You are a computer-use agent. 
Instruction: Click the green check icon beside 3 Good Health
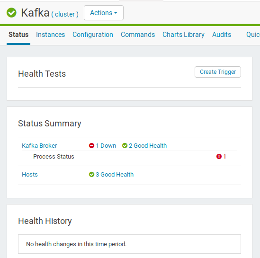[91, 175]
